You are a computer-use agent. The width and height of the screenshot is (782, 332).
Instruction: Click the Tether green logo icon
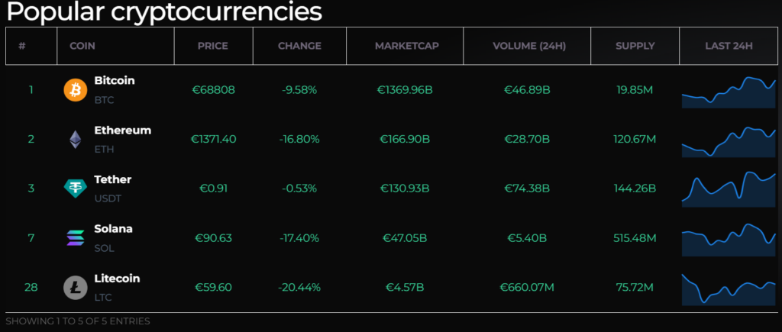click(75, 189)
